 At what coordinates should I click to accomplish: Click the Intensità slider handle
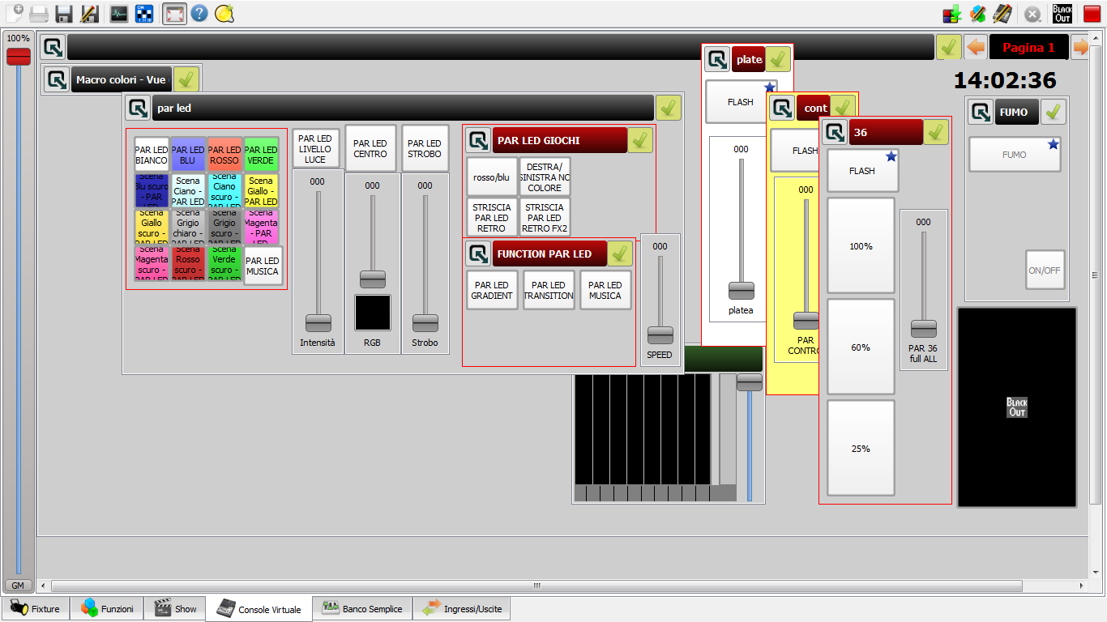click(318, 322)
